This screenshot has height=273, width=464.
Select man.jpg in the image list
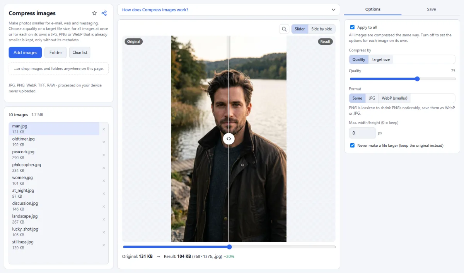pos(54,129)
